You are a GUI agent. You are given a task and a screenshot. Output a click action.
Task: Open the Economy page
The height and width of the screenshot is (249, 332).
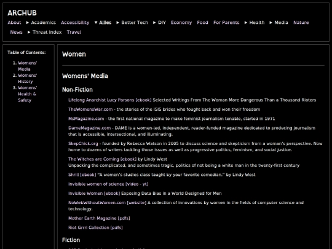(x=181, y=23)
